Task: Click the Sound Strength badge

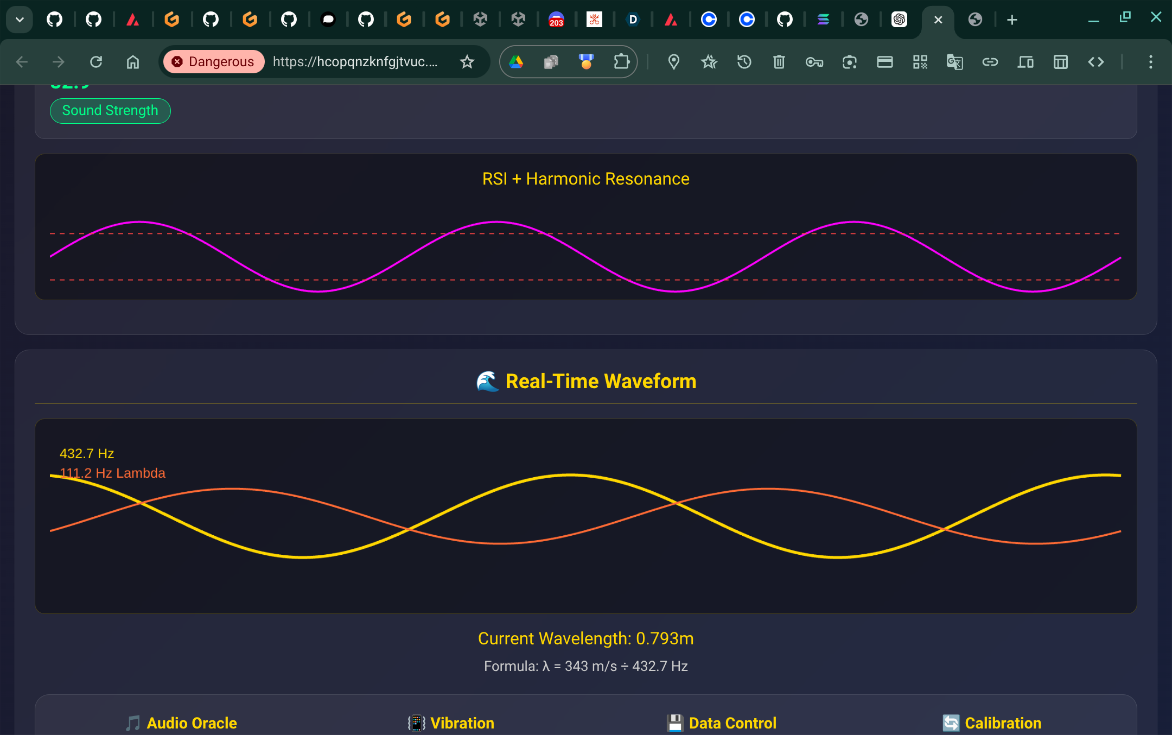Action: pos(110,111)
